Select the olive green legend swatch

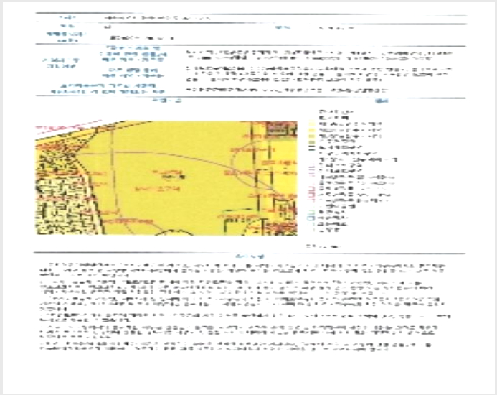tap(311, 142)
